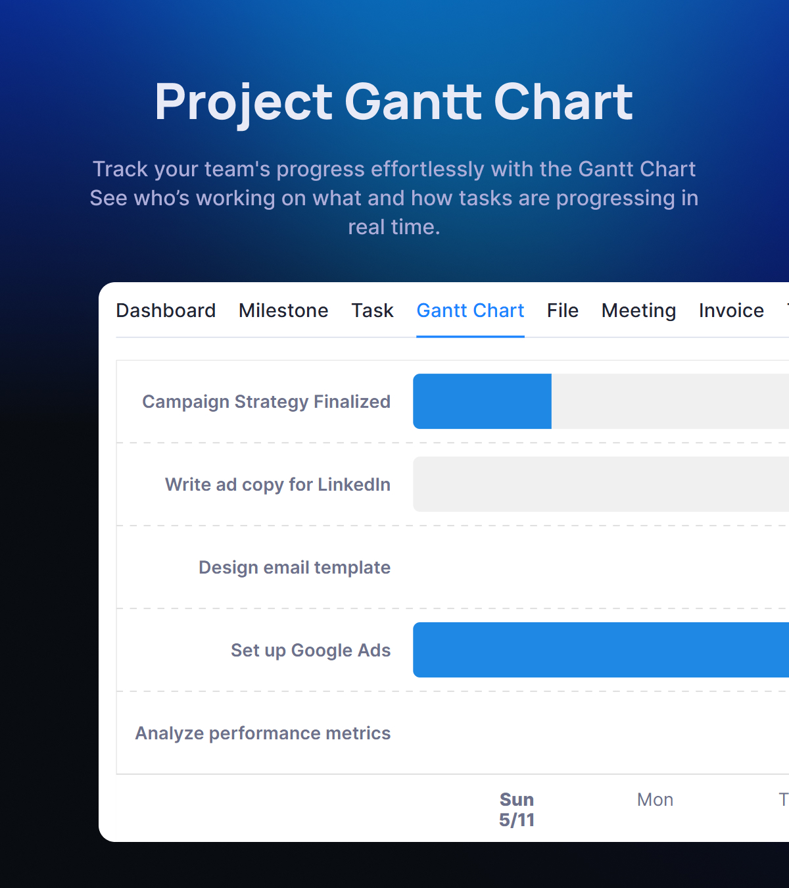The image size is (789, 888).
Task: Switch to the Meeting tab
Action: coord(638,310)
